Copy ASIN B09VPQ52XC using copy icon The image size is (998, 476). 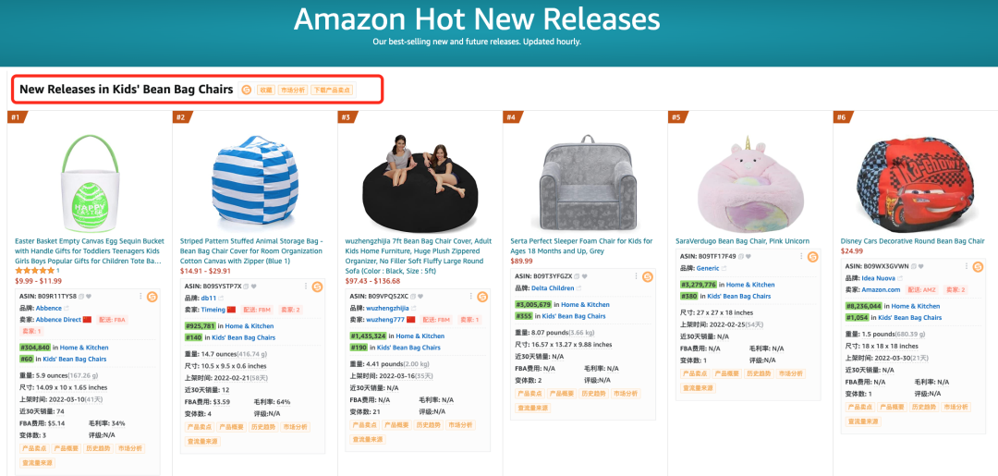point(415,297)
